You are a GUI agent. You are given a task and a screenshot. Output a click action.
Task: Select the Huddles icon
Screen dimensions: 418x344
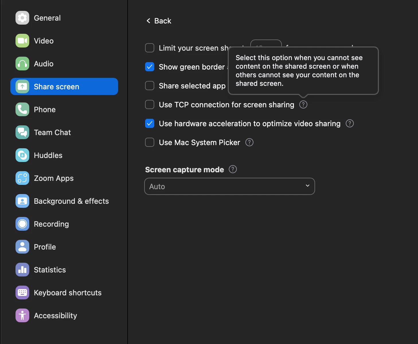click(x=22, y=155)
